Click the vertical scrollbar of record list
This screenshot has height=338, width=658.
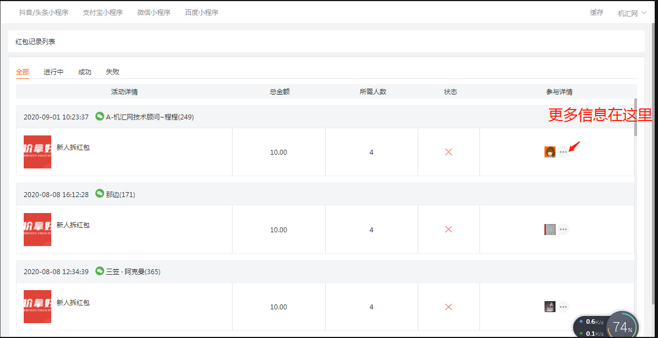(x=636, y=117)
